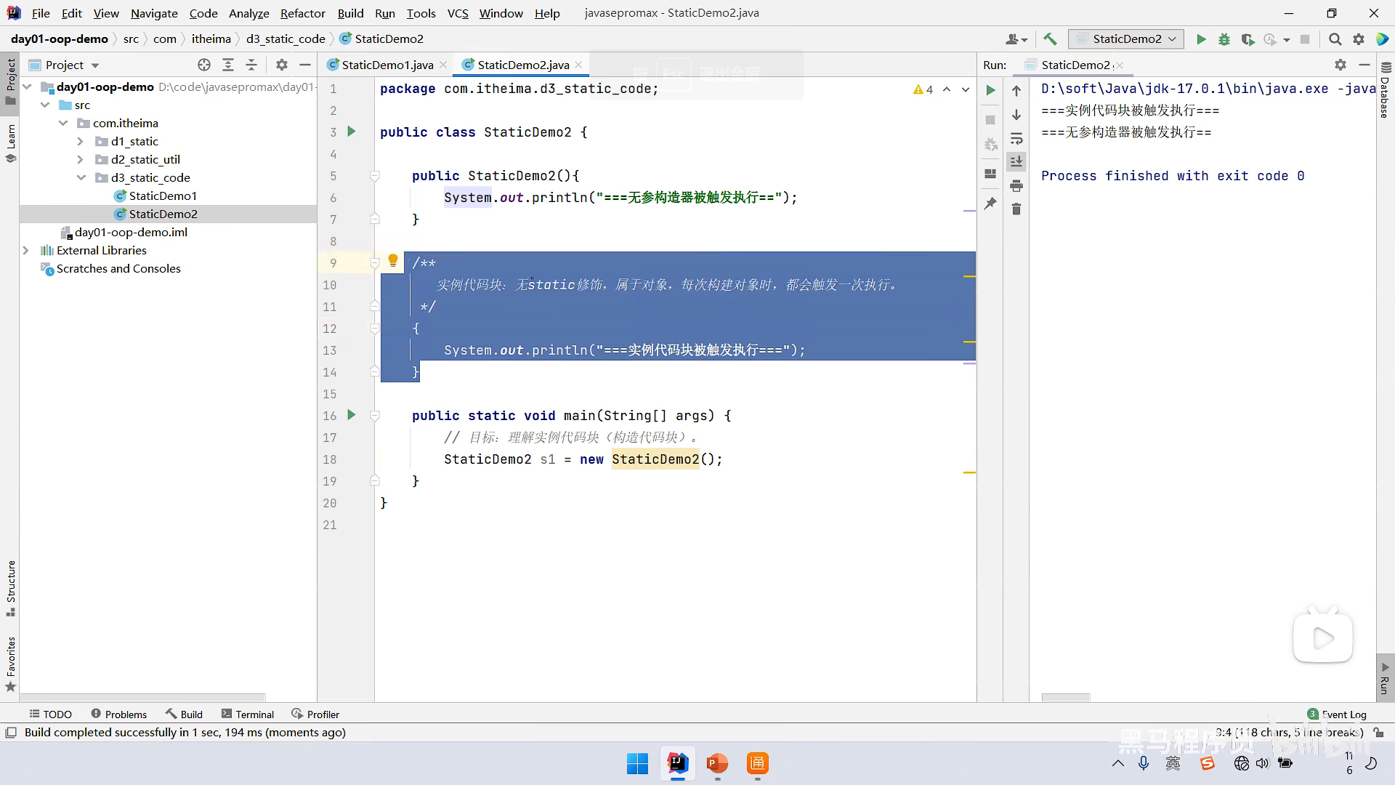
Task: Expand the d1_static package folder
Action: click(81, 141)
